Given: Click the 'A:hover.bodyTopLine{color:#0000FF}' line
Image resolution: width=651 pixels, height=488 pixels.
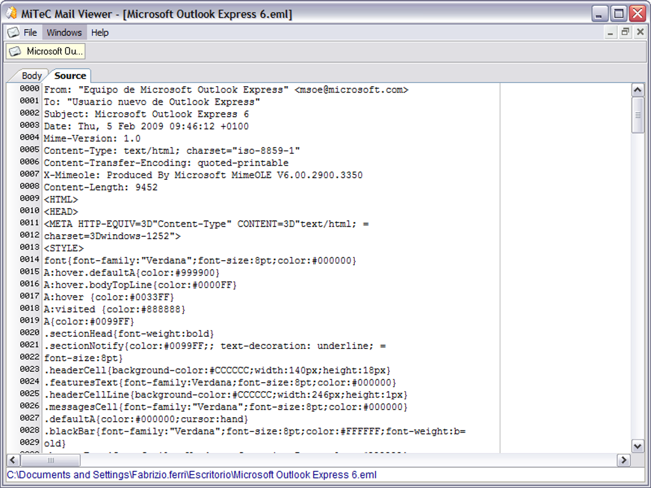Looking at the screenshot, I should (140, 285).
